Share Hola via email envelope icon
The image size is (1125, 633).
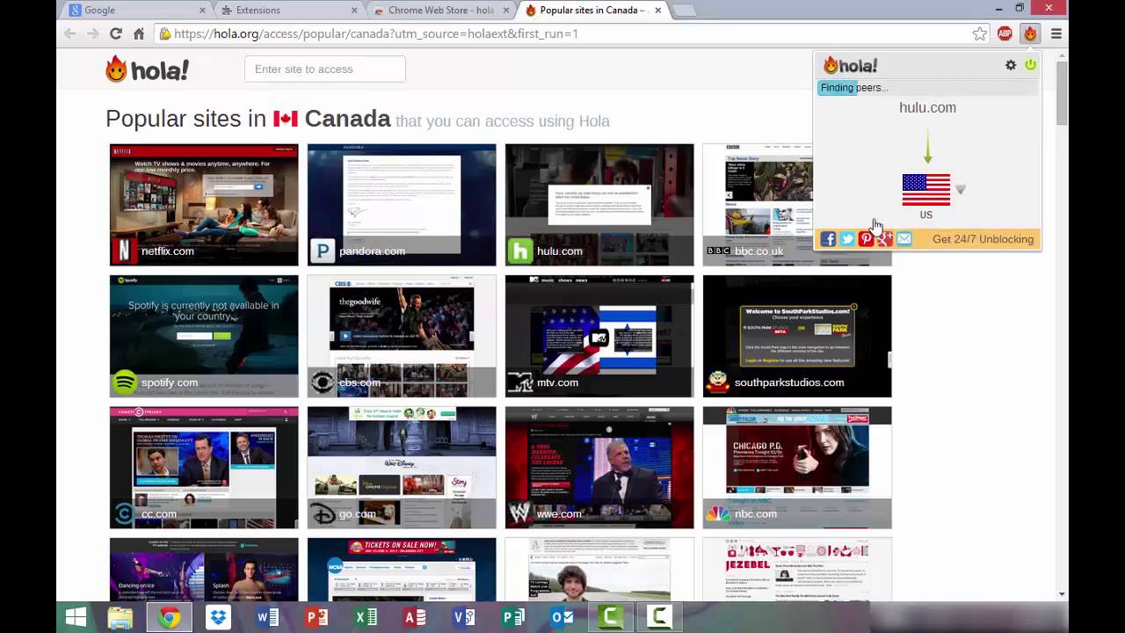(x=904, y=239)
